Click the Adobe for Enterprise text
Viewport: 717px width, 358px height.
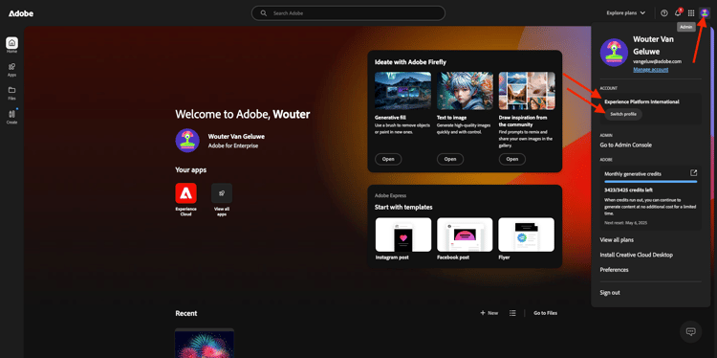(x=233, y=146)
